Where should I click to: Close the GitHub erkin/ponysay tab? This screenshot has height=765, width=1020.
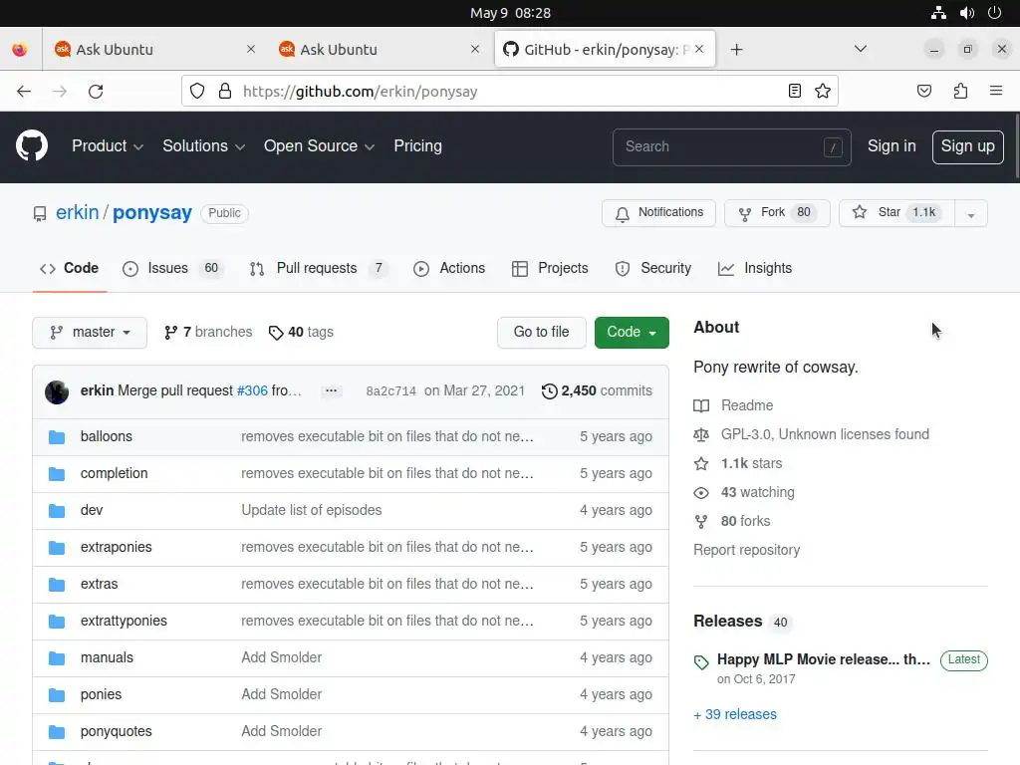pos(699,49)
